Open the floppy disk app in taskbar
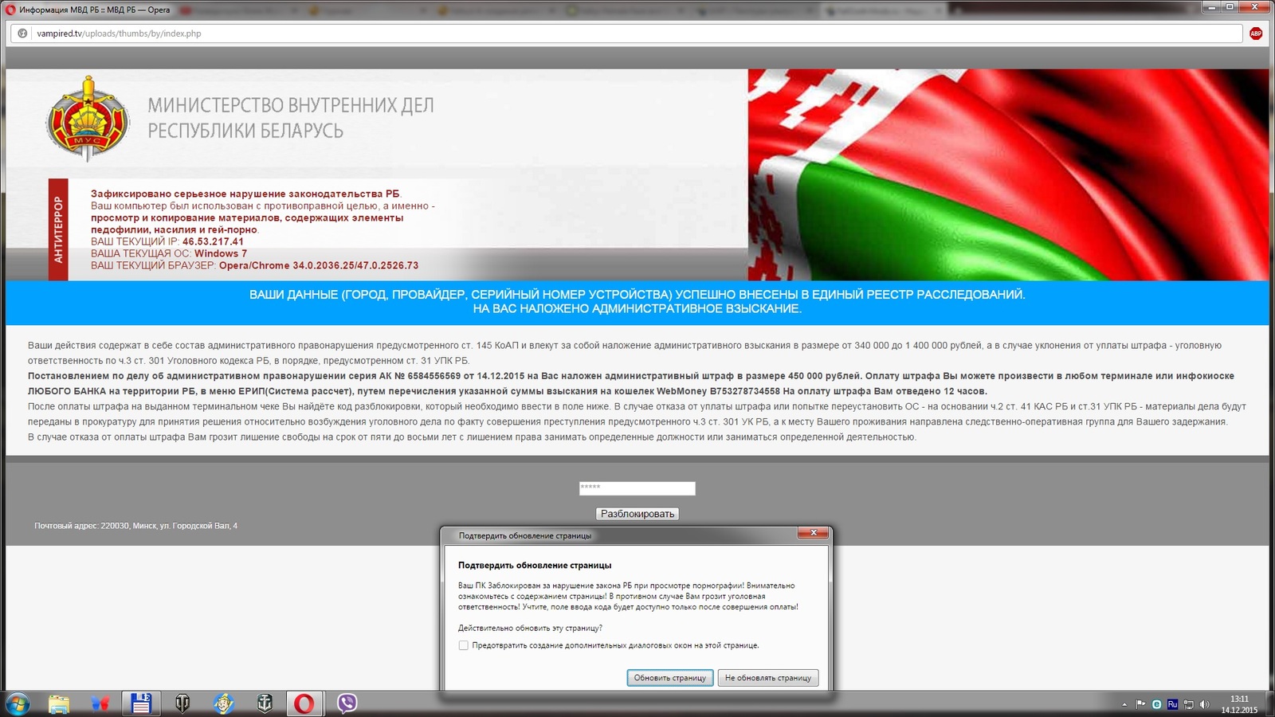This screenshot has height=717, width=1275. [141, 703]
